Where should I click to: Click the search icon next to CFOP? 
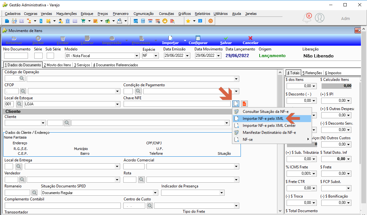(23, 91)
